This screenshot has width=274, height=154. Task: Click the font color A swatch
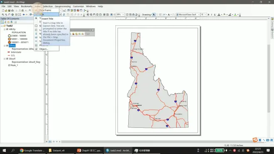(219, 15)
